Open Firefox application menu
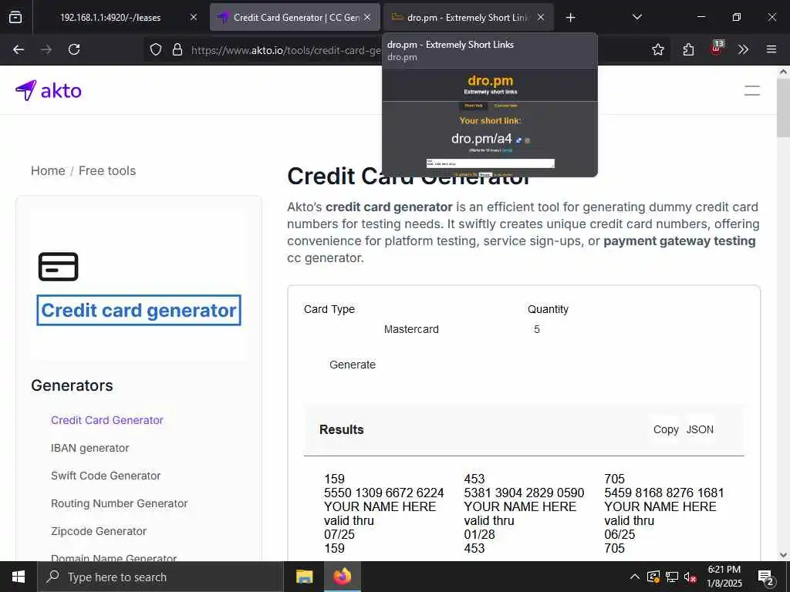 771,49
